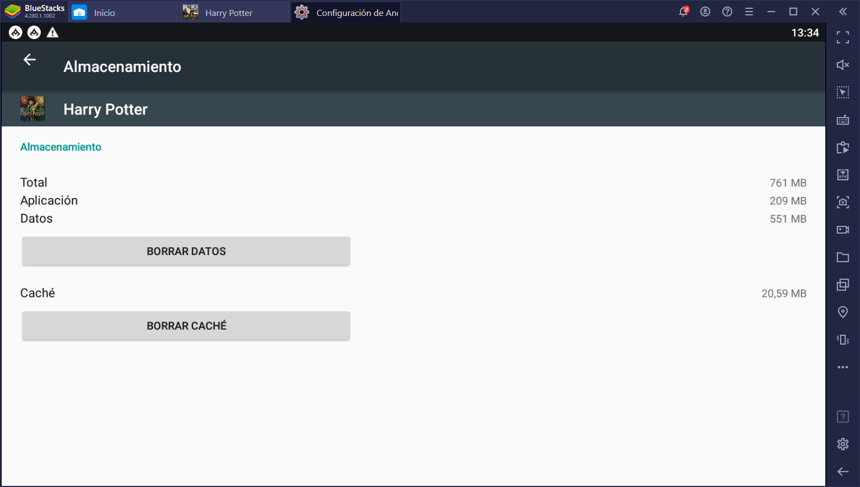Viewport: 860px width, 487px height.
Task: Open the Install APK icon
Action: click(x=843, y=175)
